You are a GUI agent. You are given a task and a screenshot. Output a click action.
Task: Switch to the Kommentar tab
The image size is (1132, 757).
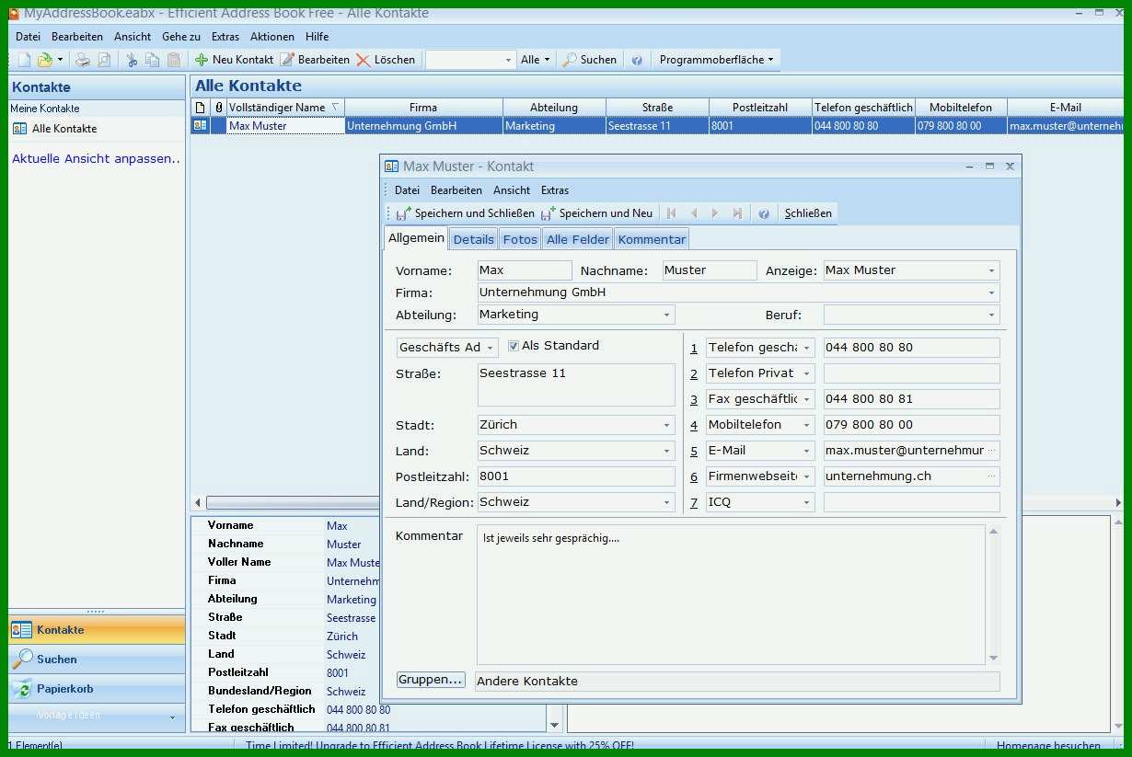(x=652, y=239)
